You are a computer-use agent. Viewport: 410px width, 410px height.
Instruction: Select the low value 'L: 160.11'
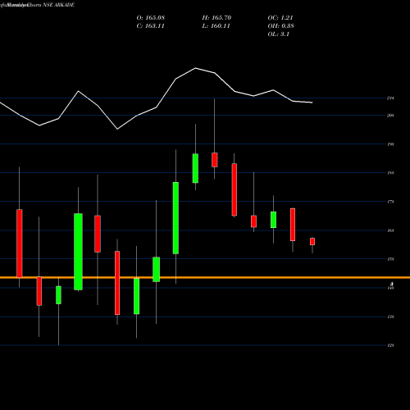click(x=216, y=26)
